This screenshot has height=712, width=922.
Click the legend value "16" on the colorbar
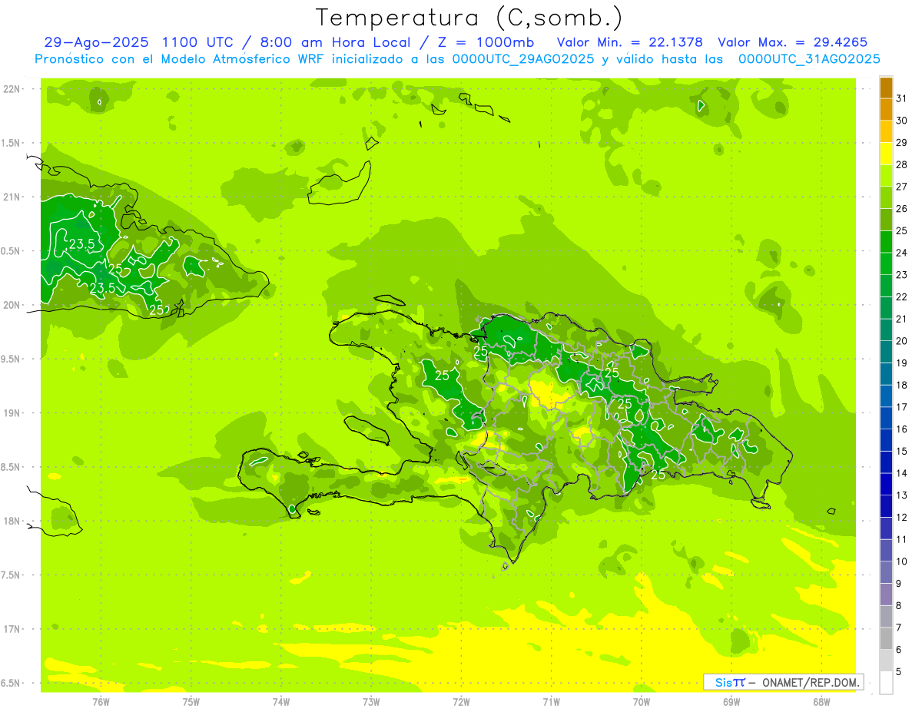[x=902, y=429]
